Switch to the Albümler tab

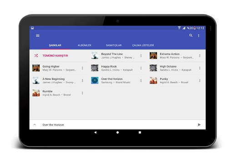point(85,45)
